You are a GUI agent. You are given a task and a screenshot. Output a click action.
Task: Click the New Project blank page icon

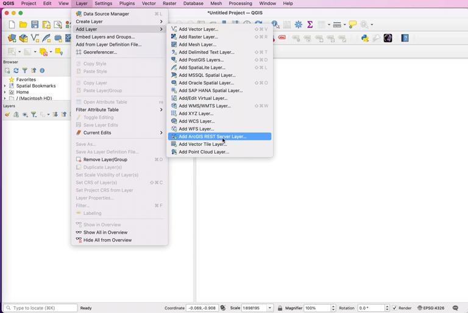pos(12,24)
